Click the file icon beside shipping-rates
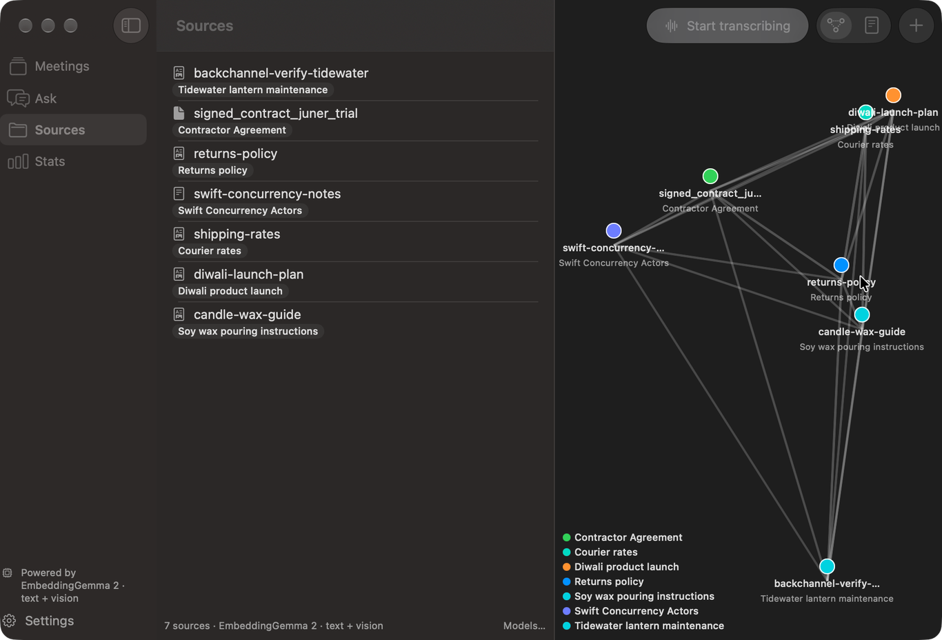The image size is (942, 640). [179, 233]
